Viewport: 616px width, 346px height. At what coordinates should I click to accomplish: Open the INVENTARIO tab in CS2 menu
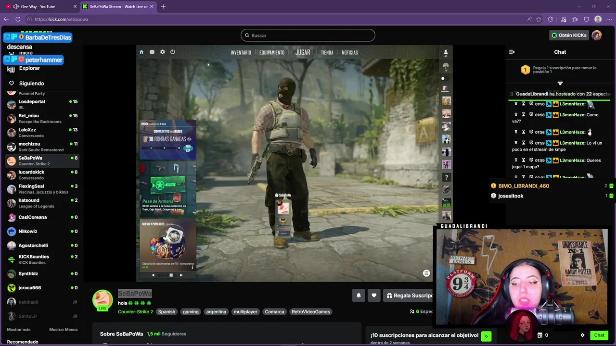(x=241, y=52)
